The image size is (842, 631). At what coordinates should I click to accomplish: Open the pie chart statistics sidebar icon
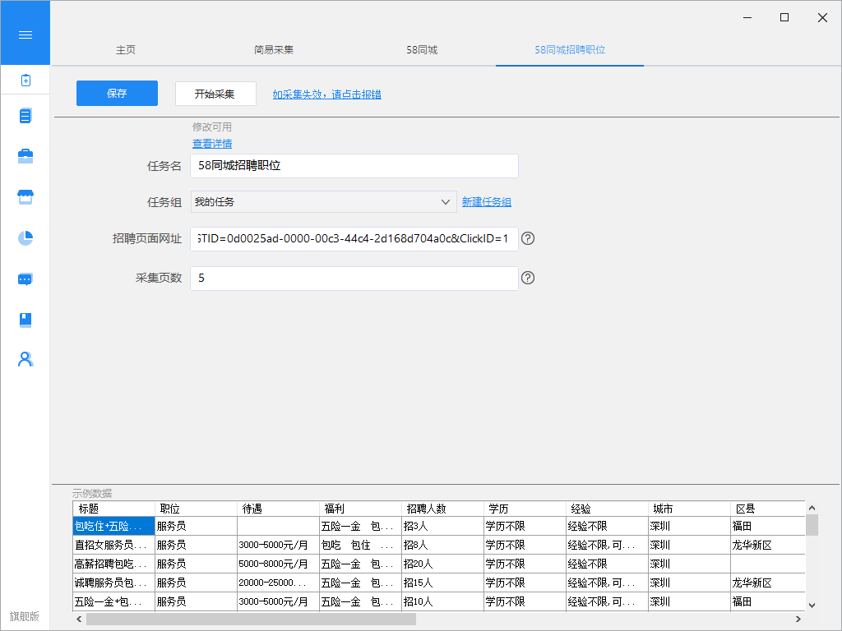click(25, 237)
